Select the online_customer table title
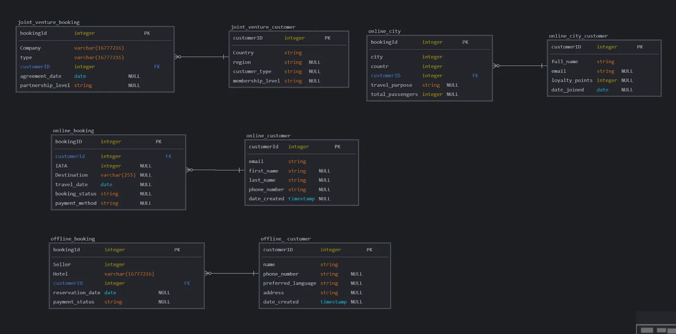Screen dimensions: 676x334 point(268,136)
